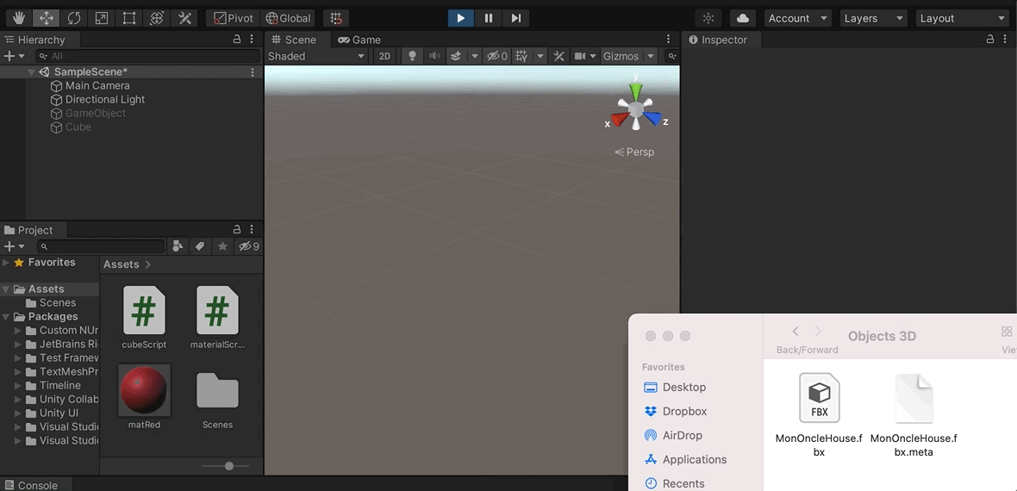
Task: Toggle Pivot handle position mode
Action: click(233, 18)
